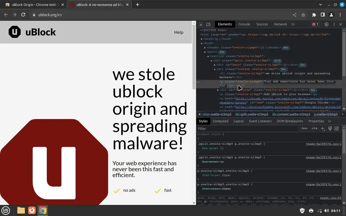This screenshot has width=346, height=216.
Task: Toggle the flex badge on main element
Action: coord(222,52)
